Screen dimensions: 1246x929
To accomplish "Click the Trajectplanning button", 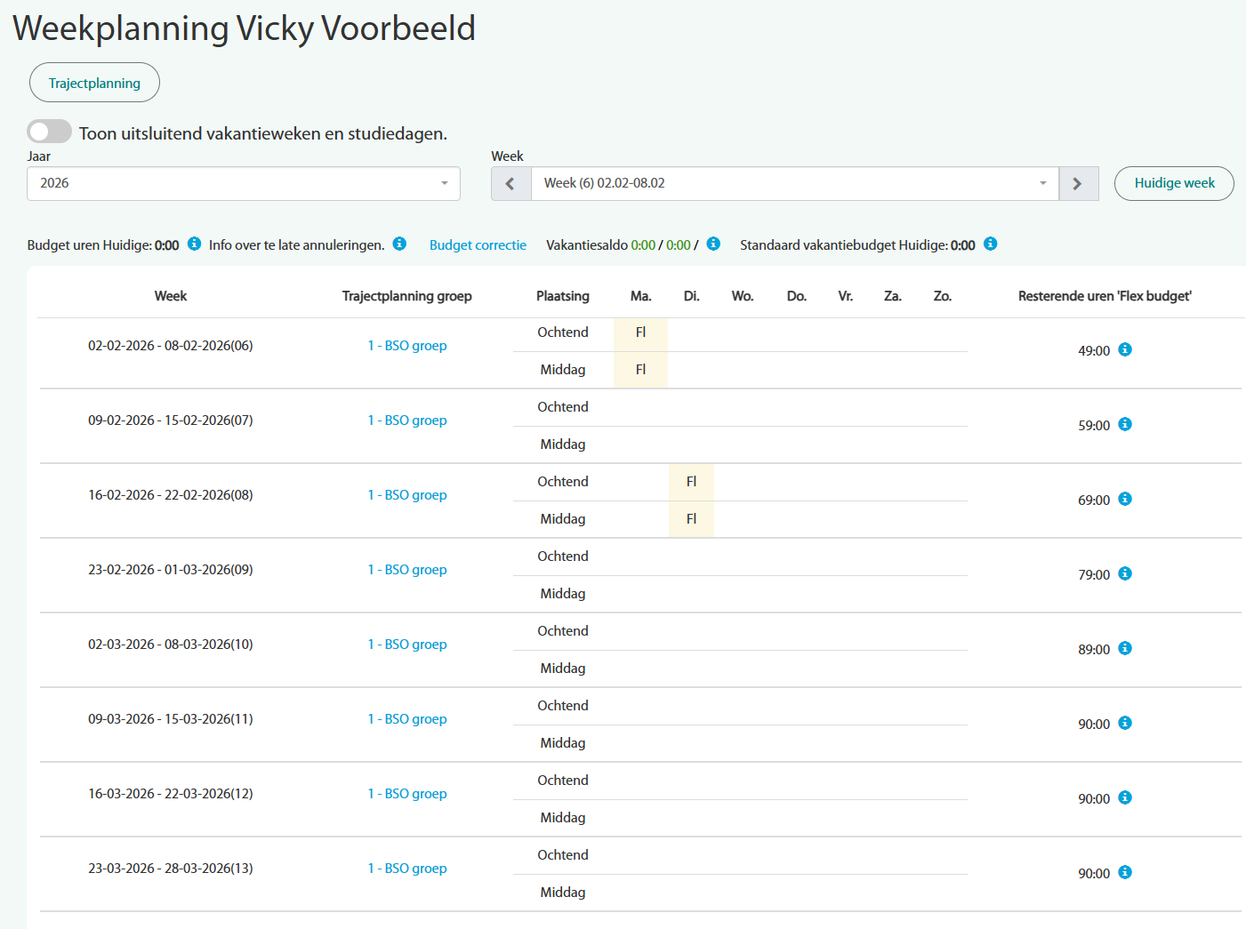I will [x=94, y=83].
